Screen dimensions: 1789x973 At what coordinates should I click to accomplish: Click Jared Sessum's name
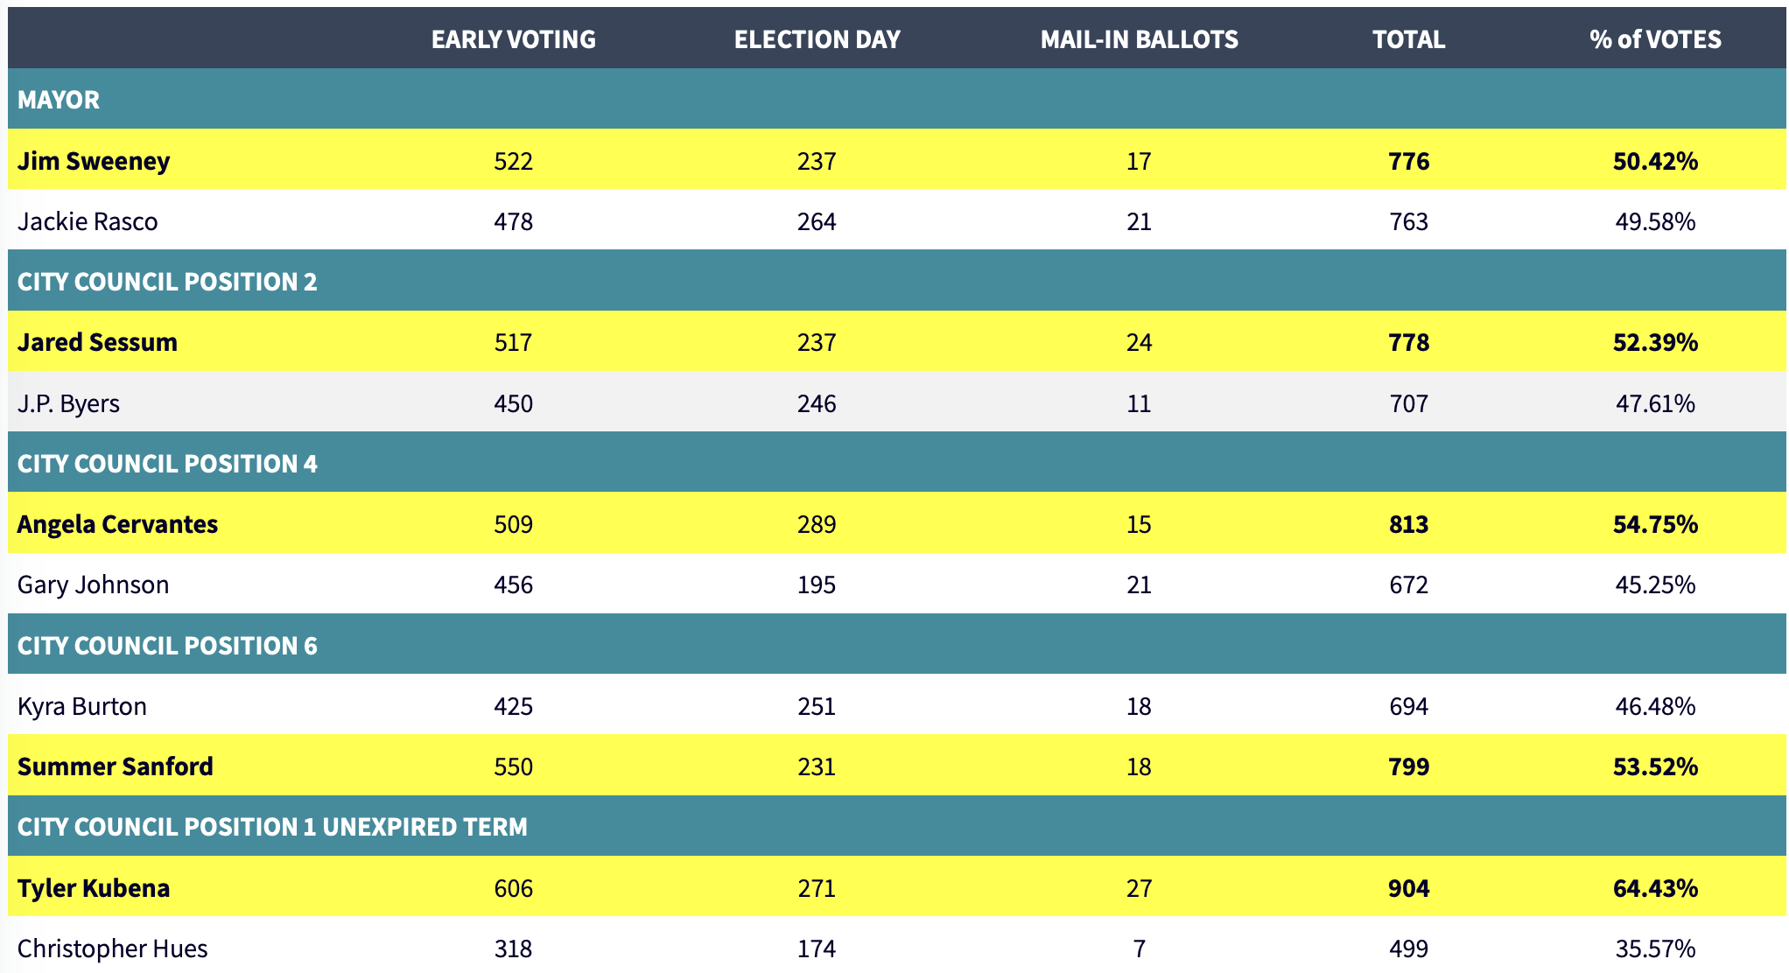click(97, 342)
